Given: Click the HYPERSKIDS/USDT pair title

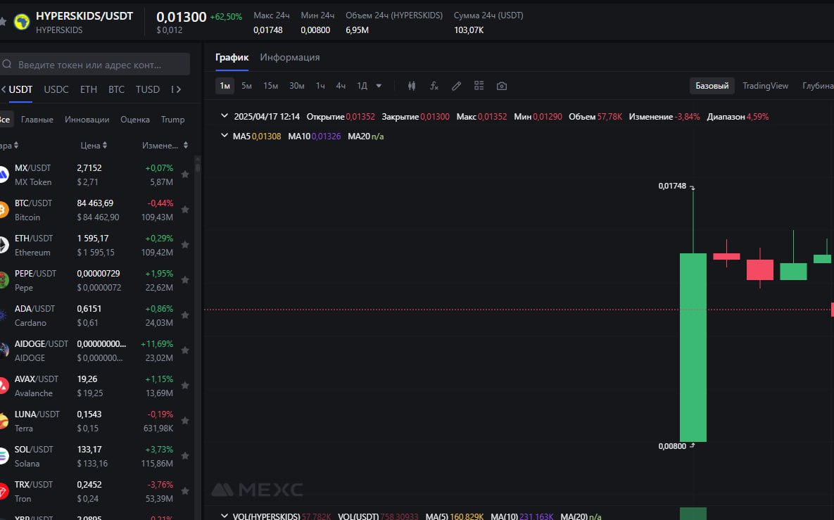Looking at the screenshot, I should (84, 16).
